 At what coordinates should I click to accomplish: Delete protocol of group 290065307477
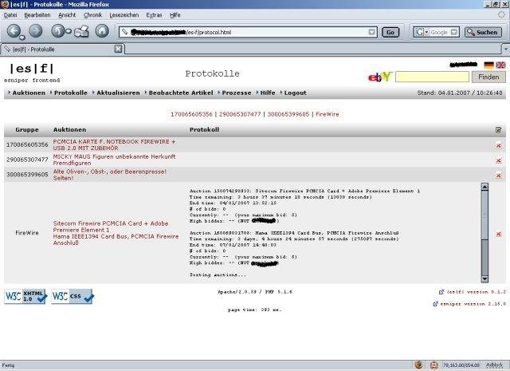click(x=498, y=160)
